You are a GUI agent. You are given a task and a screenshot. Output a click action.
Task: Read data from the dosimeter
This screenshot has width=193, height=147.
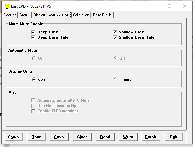[105, 137]
